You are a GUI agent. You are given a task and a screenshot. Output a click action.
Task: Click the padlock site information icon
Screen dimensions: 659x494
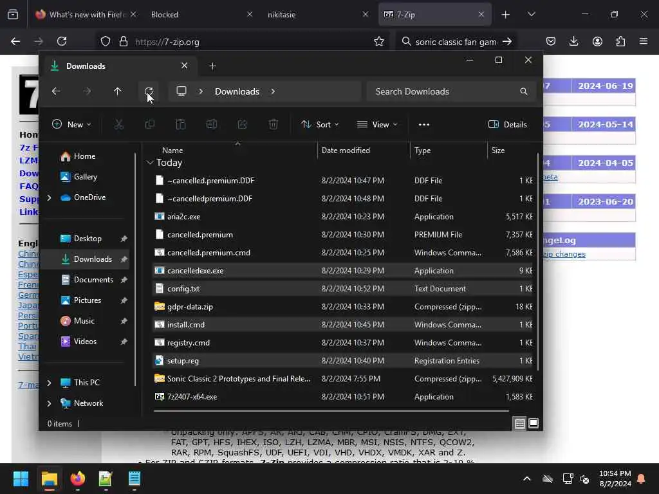click(x=123, y=41)
